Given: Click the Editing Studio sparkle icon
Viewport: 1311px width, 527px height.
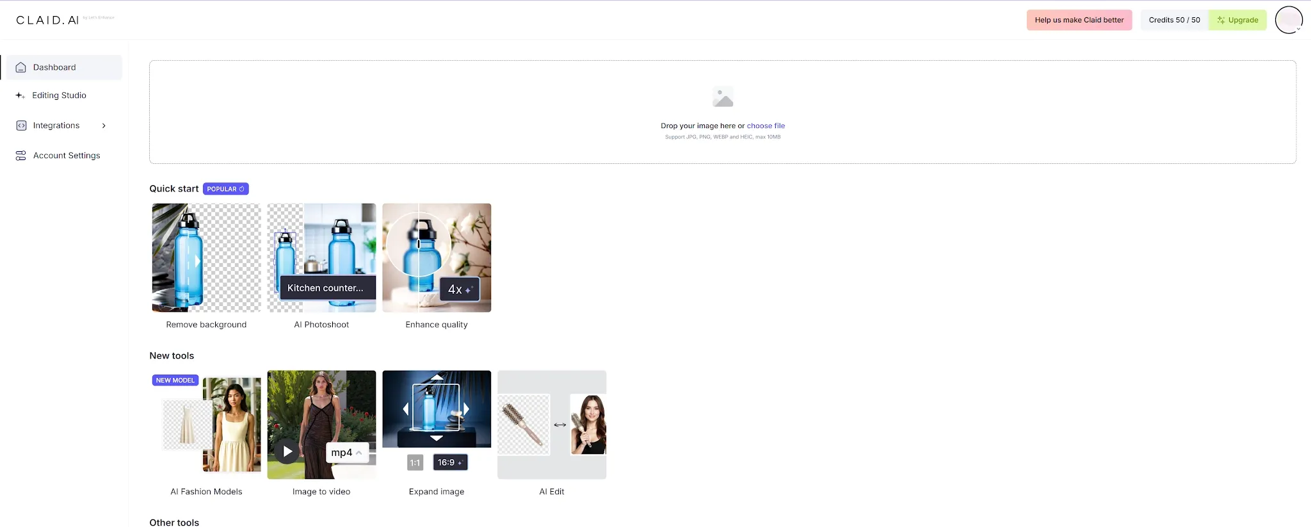Looking at the screenshot, I should coord(20,95).
